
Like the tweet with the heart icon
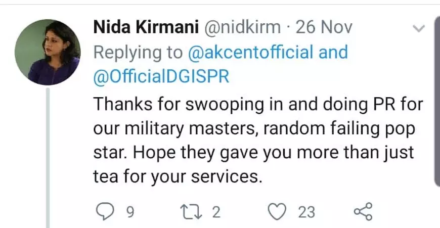pos(276,211)
